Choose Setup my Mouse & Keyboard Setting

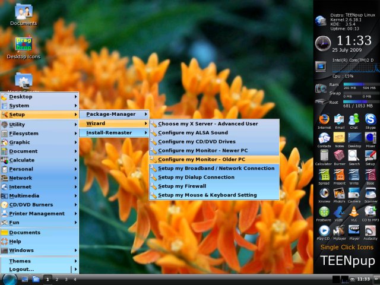point(214,195)
